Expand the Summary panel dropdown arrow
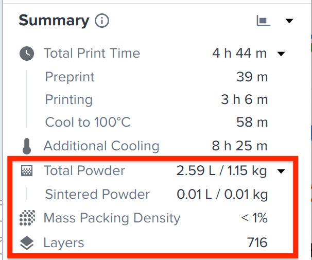The image size is (312, 260). 289,21
